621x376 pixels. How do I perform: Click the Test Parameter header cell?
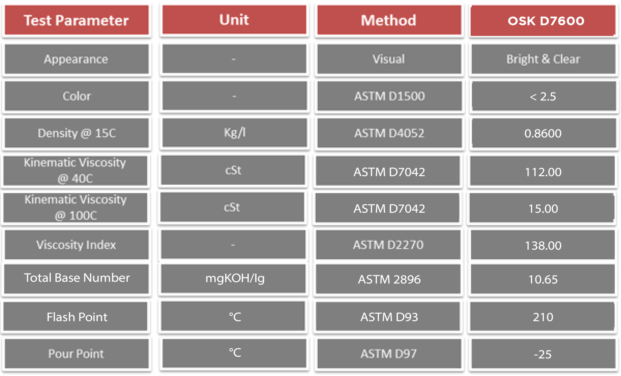[76, 20]
